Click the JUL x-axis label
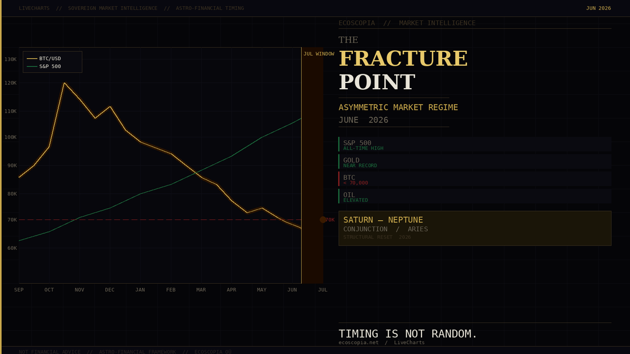This screenshot has width=630, height=354. tap(322, 290)
